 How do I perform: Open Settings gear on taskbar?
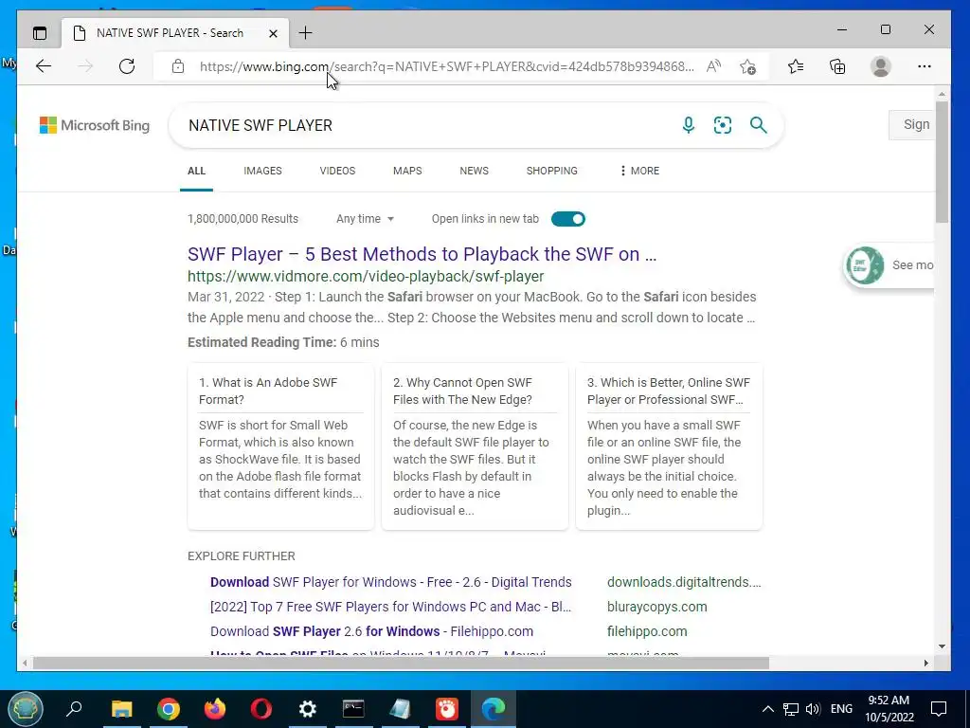[308, 709]
